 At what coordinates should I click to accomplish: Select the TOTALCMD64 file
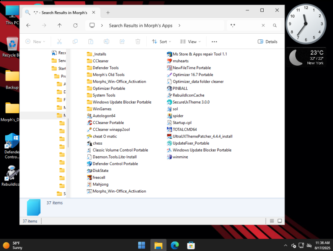click(182, 130)
